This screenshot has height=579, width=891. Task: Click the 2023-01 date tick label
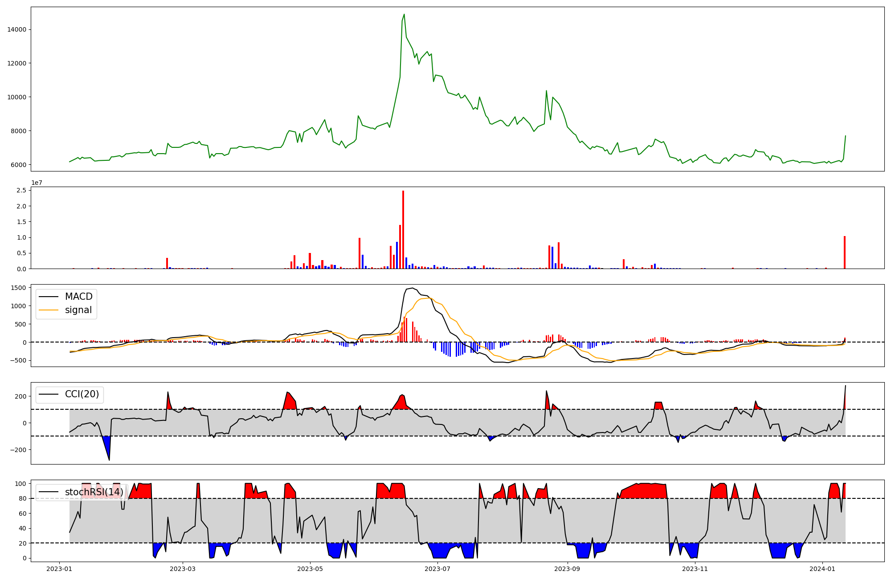tap(59, 569)
